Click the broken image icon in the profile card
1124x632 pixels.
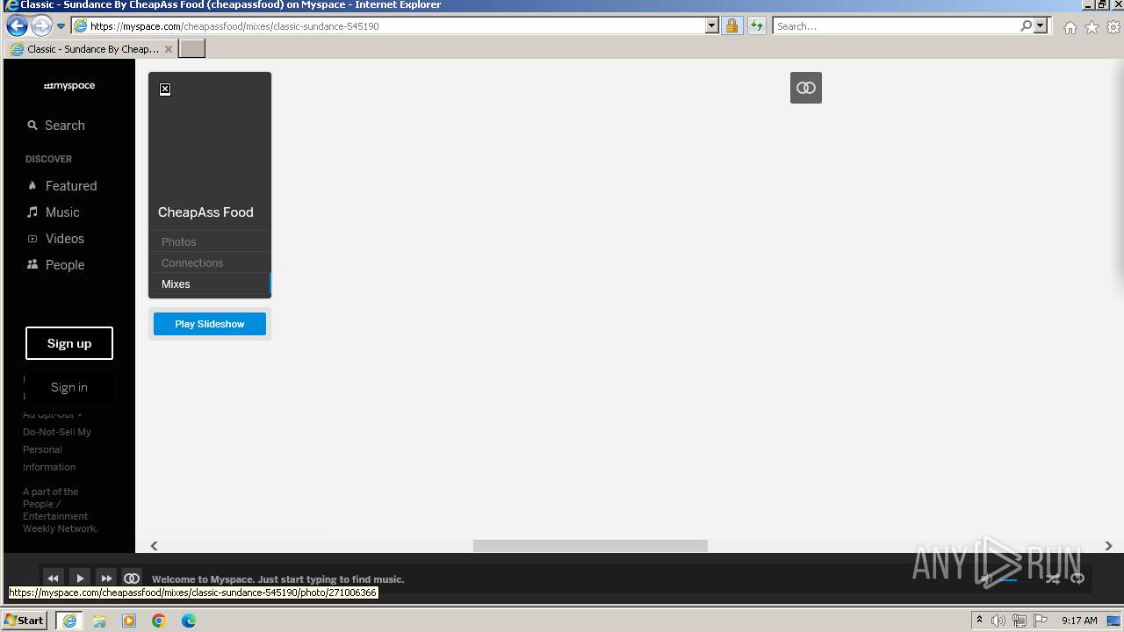[x=165, y=90]
